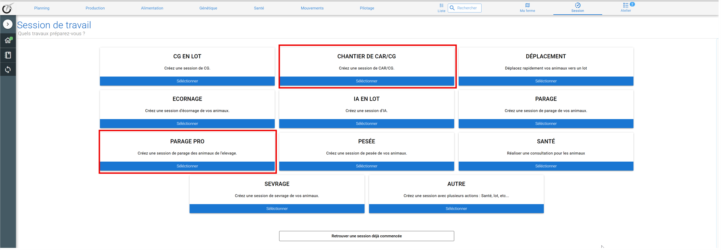The height and width of the screenshot is (250, 721).
Task: Select the Pesée session
Action: tap(366, 166)
